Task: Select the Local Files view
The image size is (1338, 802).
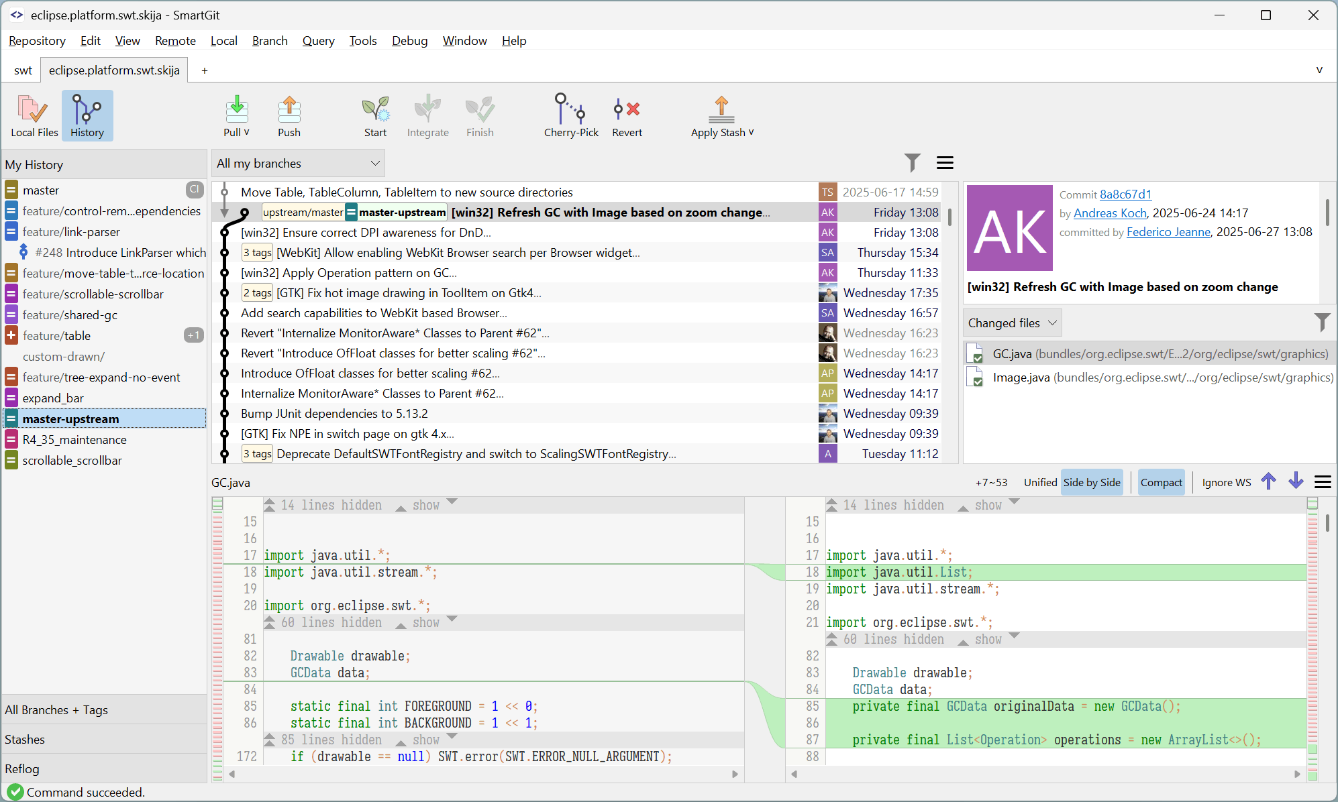Action: [33, 115]
